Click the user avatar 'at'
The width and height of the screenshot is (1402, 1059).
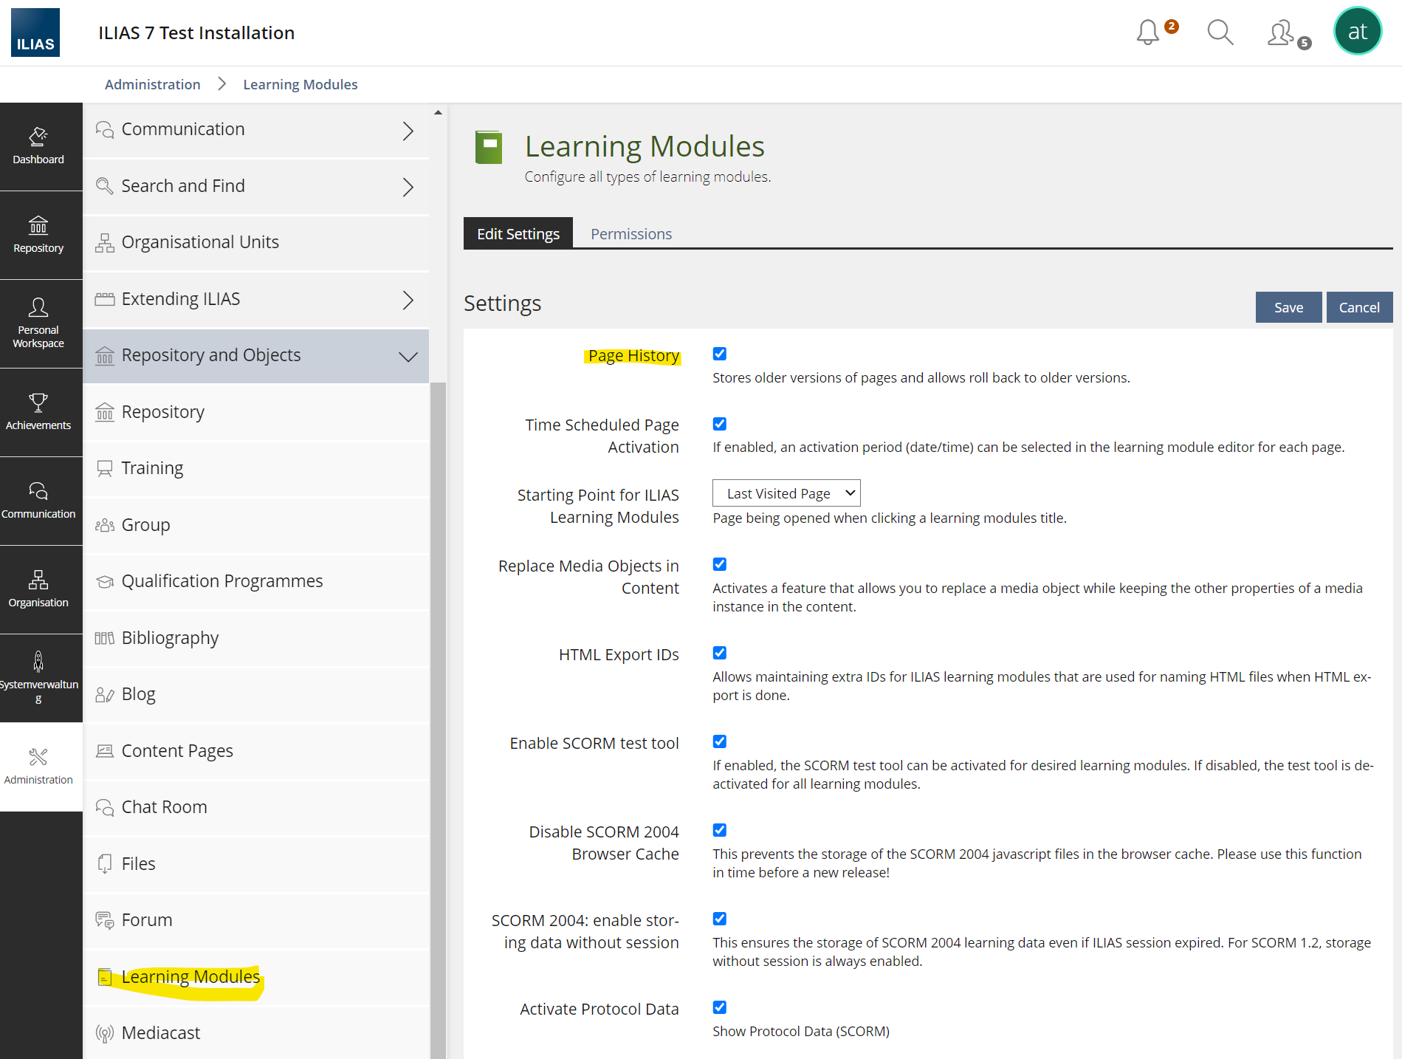pos(1357,32)
